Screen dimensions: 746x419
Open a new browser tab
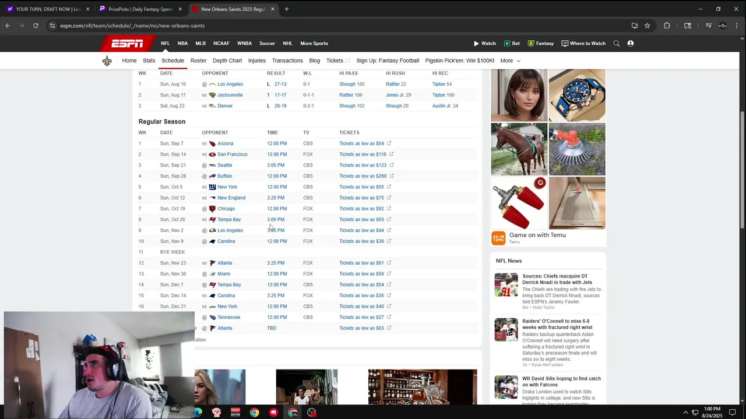(x=287, y=9)
